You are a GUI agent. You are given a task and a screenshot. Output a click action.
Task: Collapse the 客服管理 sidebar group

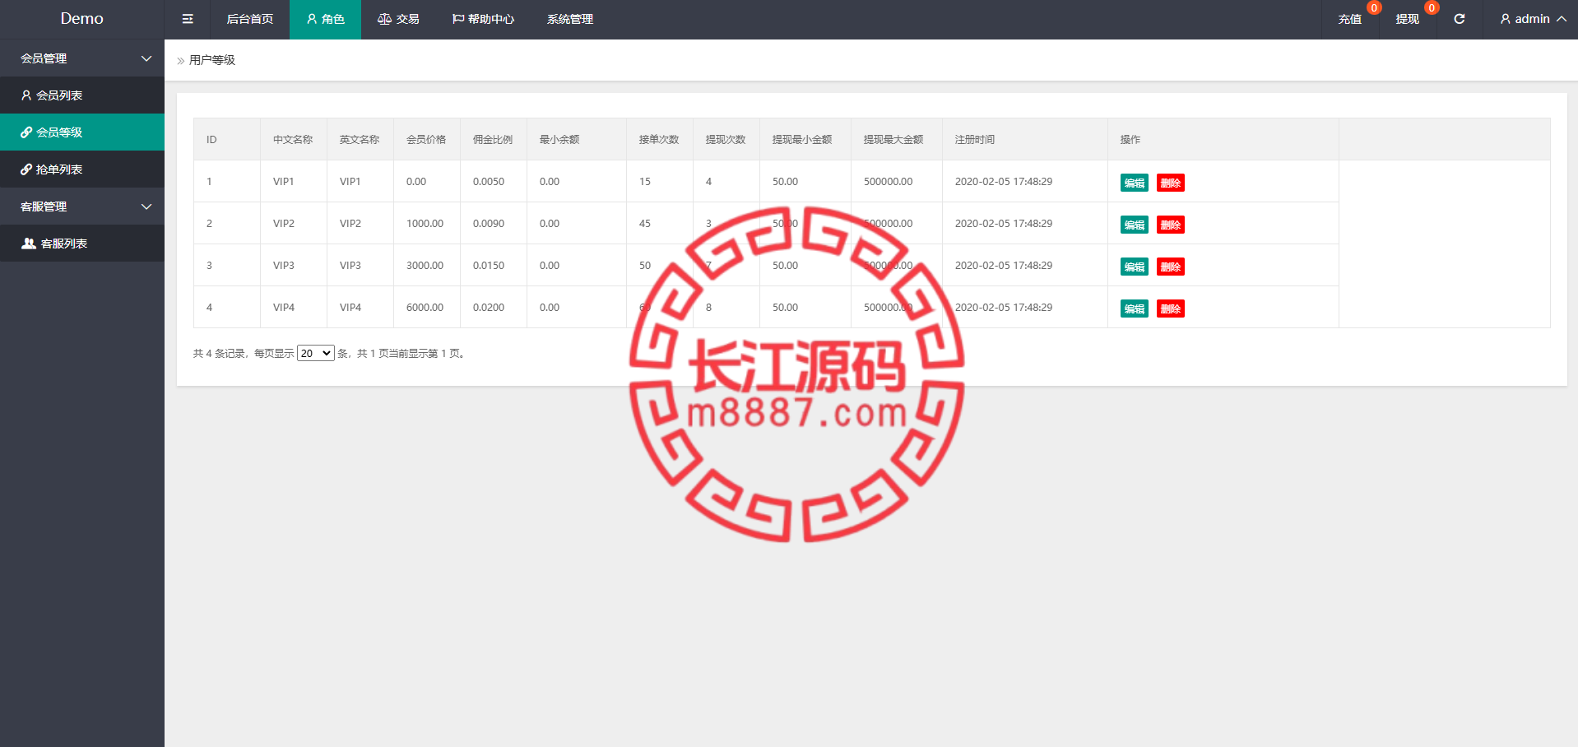point(82,206)
